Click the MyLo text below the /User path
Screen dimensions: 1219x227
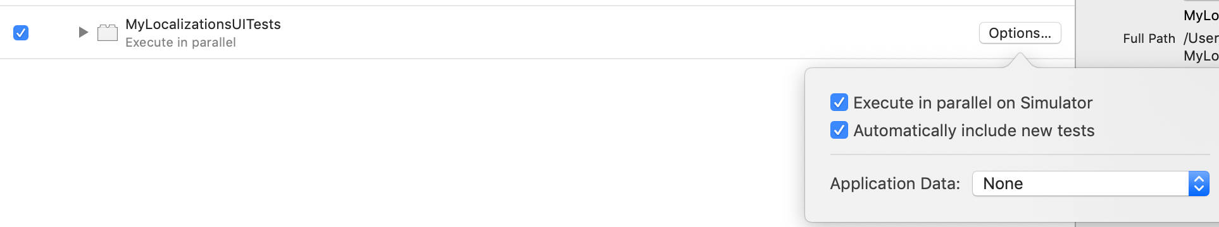[1201, 55]
